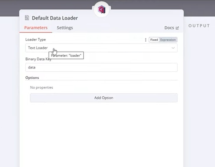Open the Text Loader dropdown
Screen dimensions: 215x167
pos(101,48)
